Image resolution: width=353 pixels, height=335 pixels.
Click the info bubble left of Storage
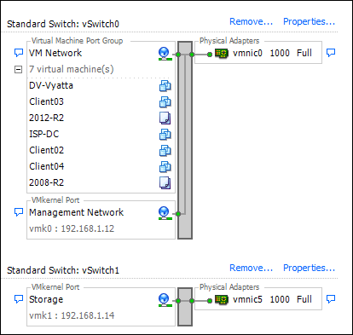coord(19,299)
